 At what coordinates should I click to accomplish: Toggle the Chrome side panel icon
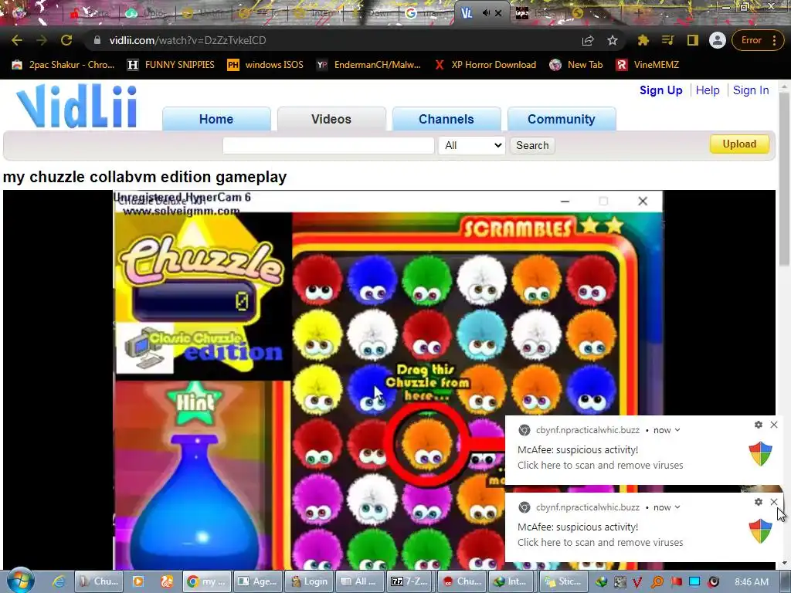(x=692, y=40)
